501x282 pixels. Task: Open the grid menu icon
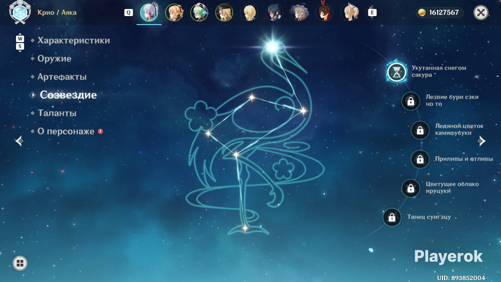20,263
